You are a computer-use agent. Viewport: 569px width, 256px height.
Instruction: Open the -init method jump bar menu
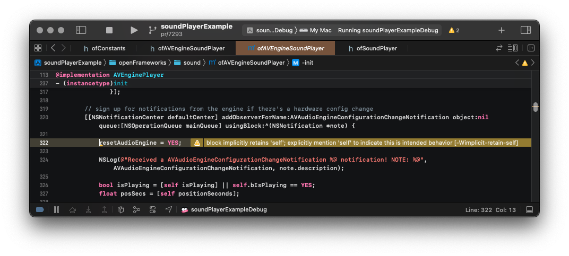click(303, 63)
